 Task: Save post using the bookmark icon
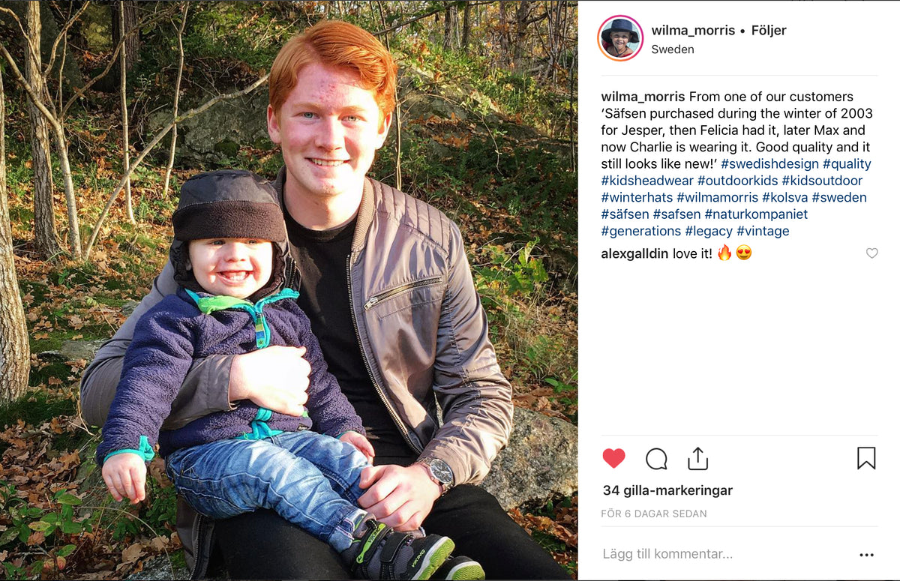tap(866, 458)
